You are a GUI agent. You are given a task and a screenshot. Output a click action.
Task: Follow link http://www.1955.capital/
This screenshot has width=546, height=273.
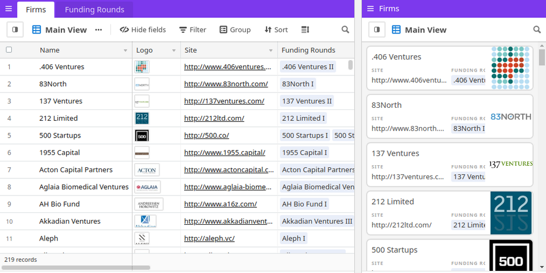coord(224,153)
